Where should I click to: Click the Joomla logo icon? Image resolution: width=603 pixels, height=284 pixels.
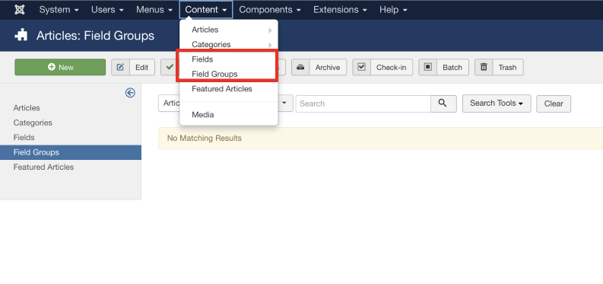(20, 10)
